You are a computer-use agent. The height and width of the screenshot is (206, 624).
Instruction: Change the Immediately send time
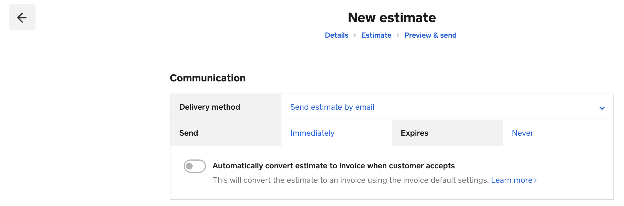tap(312, 133)
